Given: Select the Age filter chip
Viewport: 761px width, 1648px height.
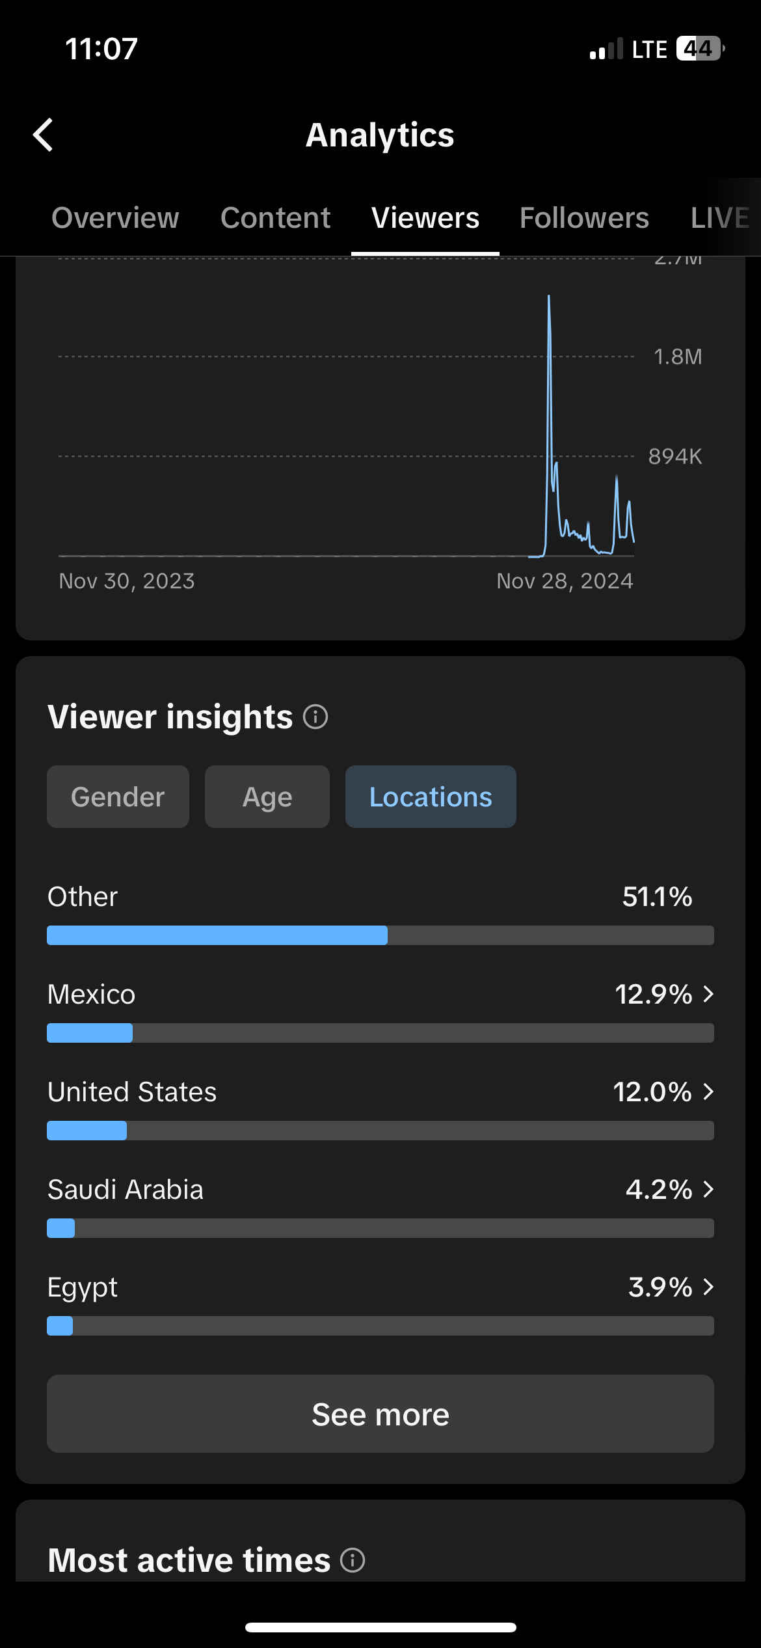Looking at the screenshot, I should pyautogui.click(x=267, y=797).
